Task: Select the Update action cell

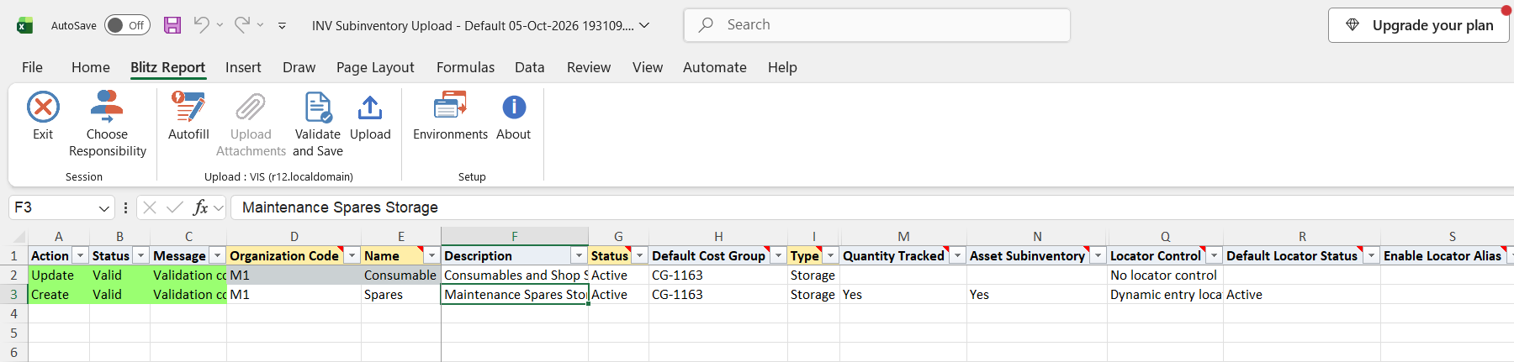Action: pos(59,275)
